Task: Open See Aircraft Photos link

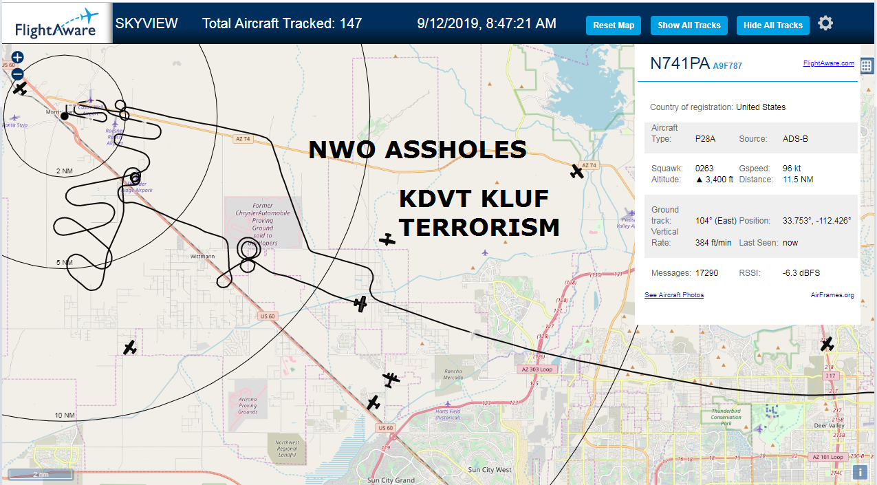Action: coord(674,295)
